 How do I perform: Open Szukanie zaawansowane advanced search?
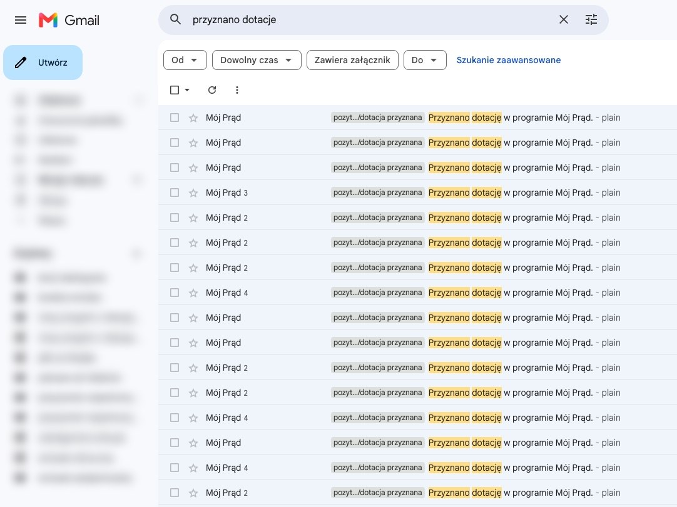point(509,60)
